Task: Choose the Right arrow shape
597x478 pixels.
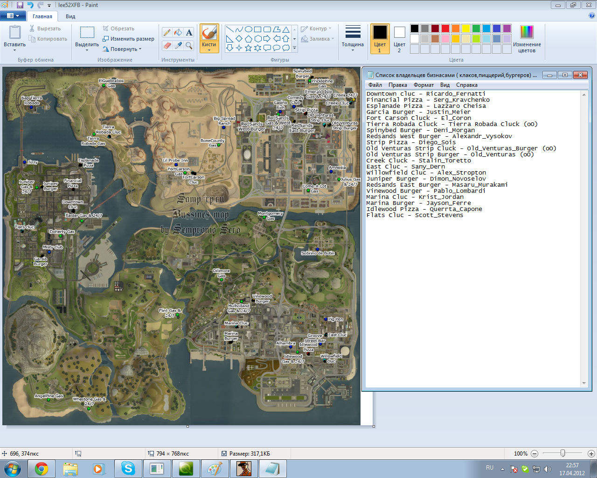Action: click(267, 38)
